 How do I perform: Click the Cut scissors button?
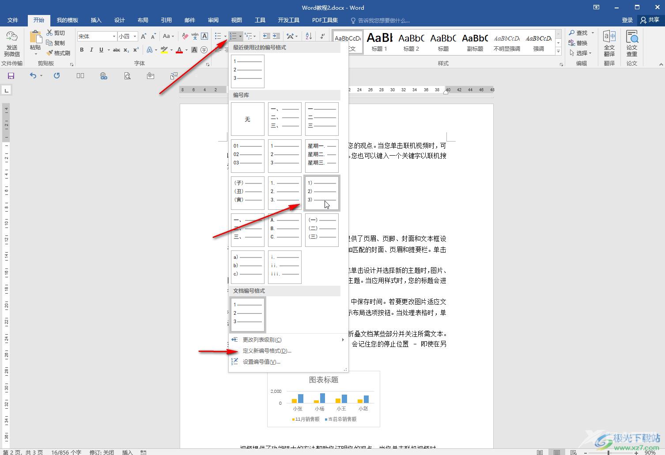pyautogui.click(x=56, y=33)
